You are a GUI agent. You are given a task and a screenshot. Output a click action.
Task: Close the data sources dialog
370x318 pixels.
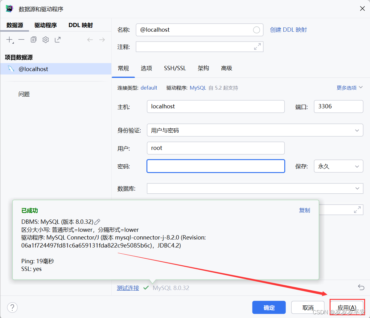pyautogui.click(x=363, y=9)
